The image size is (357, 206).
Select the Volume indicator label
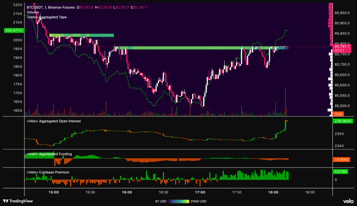pos(32,12)
